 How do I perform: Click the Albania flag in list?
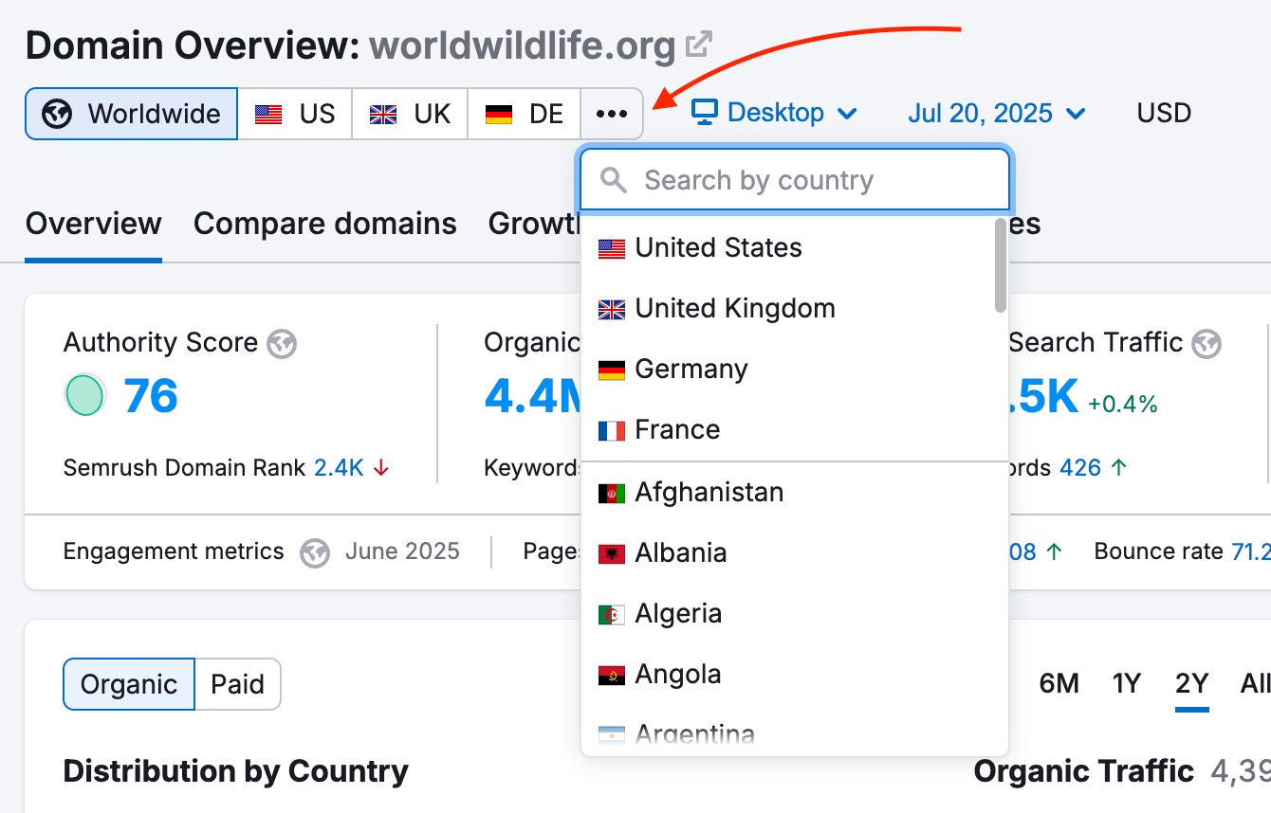click(612, 554)
